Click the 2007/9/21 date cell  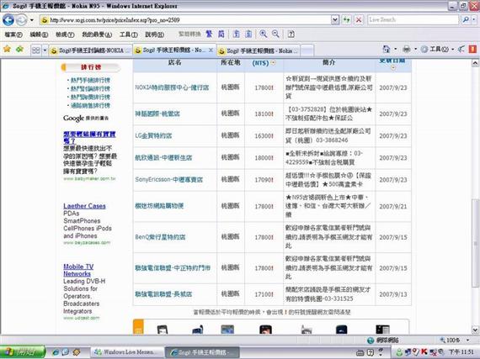[393, 207]
